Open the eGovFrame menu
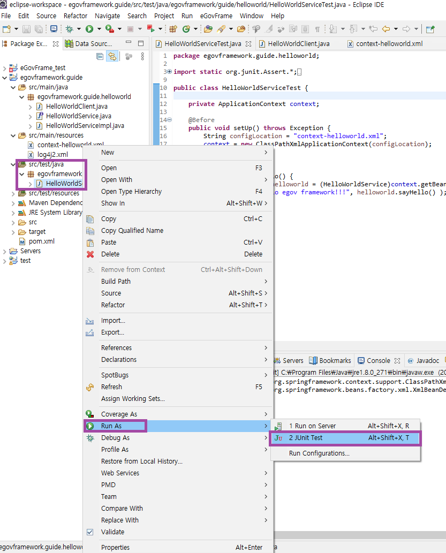446x553 pixels. (216, 16)
